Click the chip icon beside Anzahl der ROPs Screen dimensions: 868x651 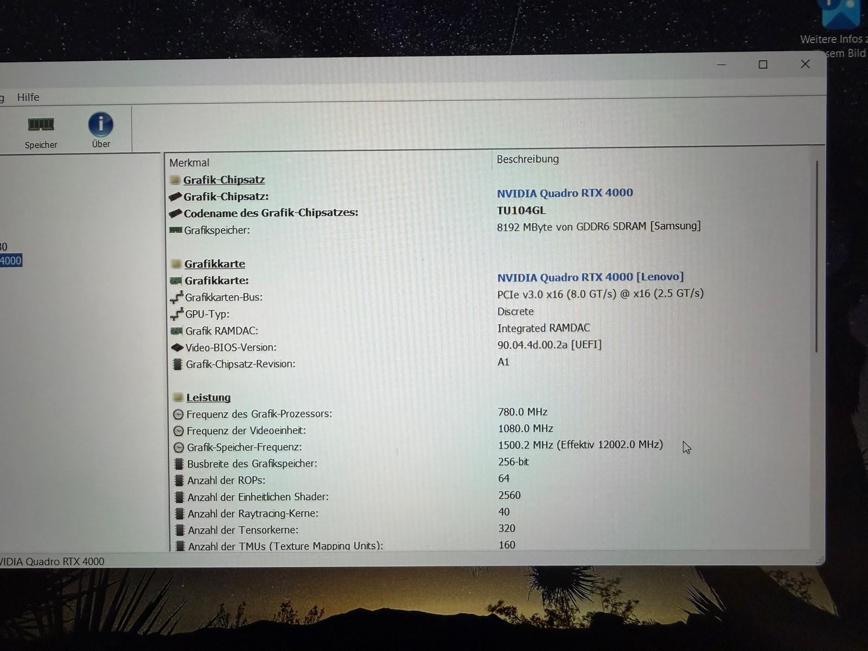tap(179, 481)
